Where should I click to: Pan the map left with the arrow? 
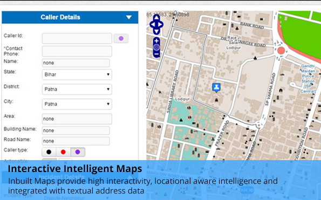click(x=152, y=25)
